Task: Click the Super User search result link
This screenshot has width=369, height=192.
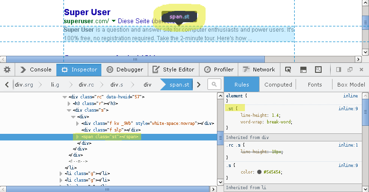Action: coord(87,12)
